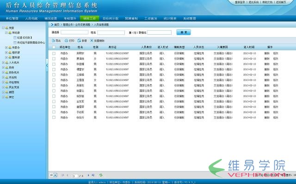Click the page number box in pager
296x184 pixels.
point(75,176)
